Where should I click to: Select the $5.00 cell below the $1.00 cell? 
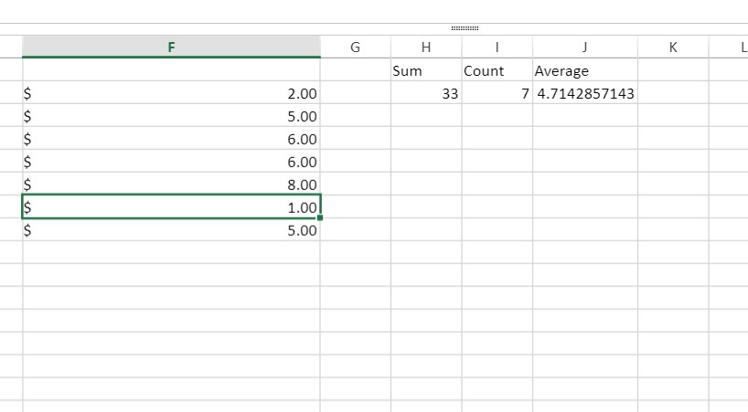(171, 230)
